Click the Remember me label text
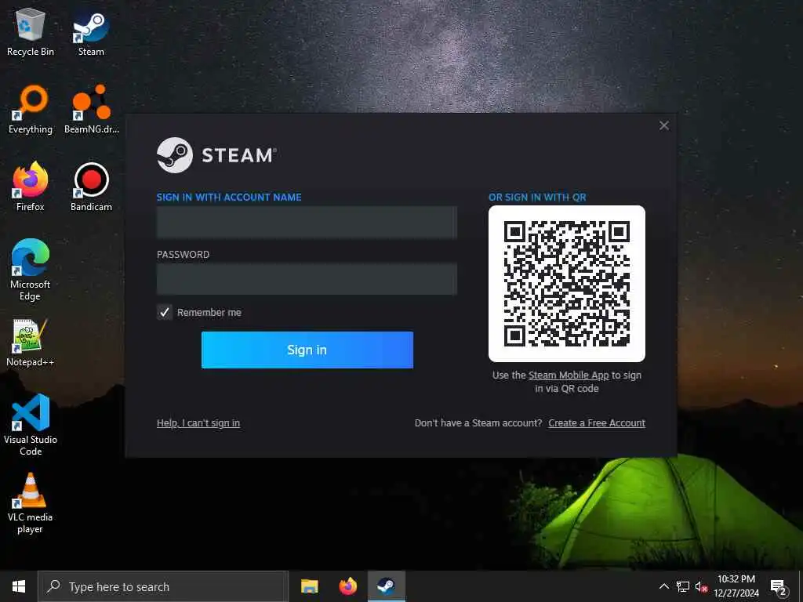Screen dimensions: 803x602 click(x=209, y=312)
